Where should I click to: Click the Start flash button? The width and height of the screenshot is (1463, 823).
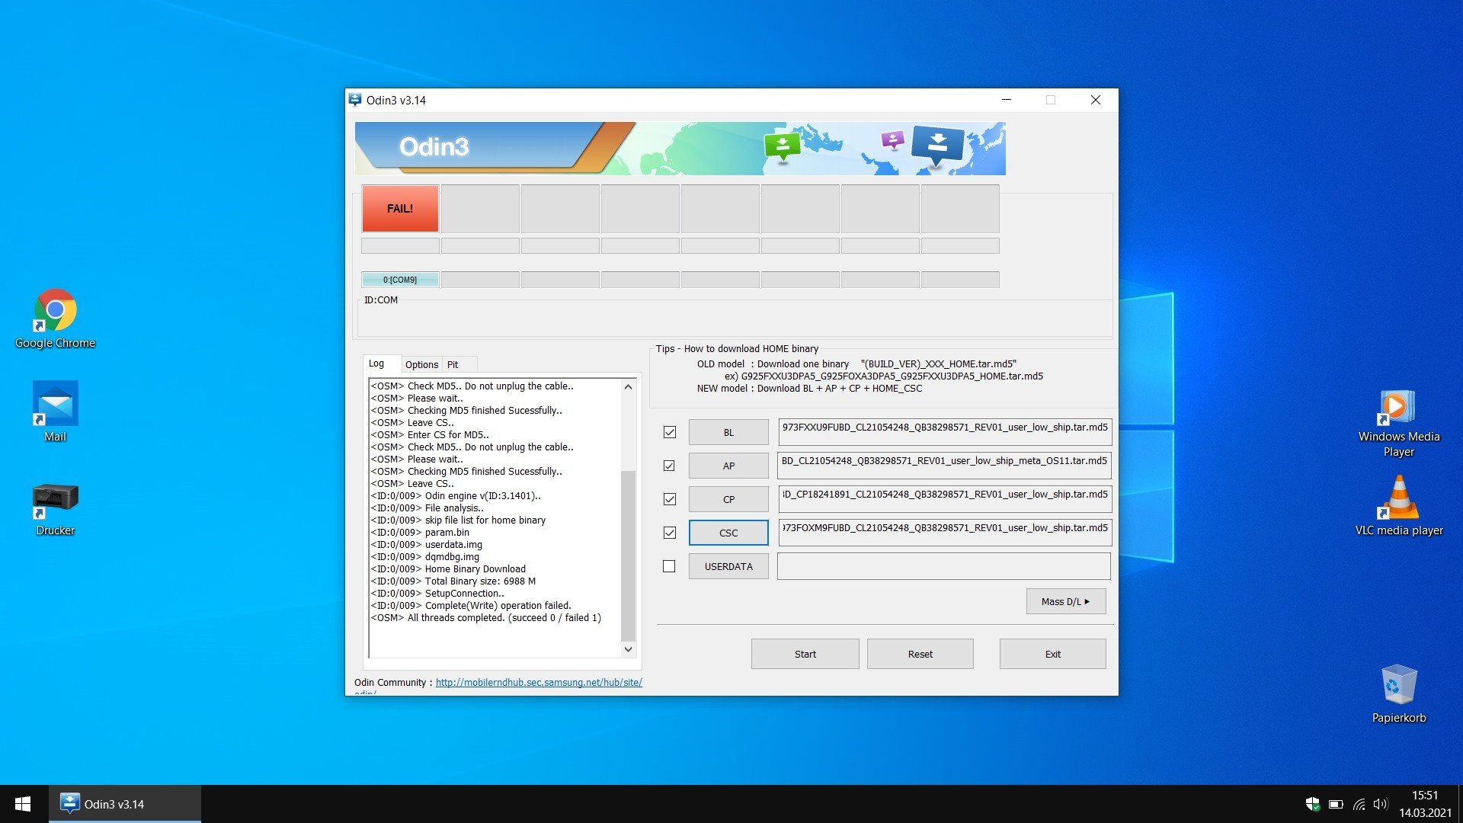pos(805,654)
